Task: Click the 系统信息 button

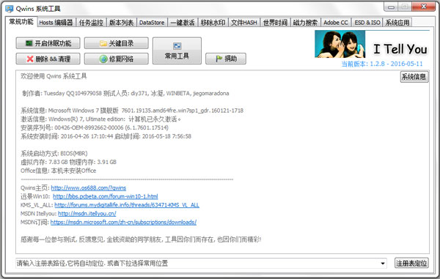Action: tap(414, 77)
